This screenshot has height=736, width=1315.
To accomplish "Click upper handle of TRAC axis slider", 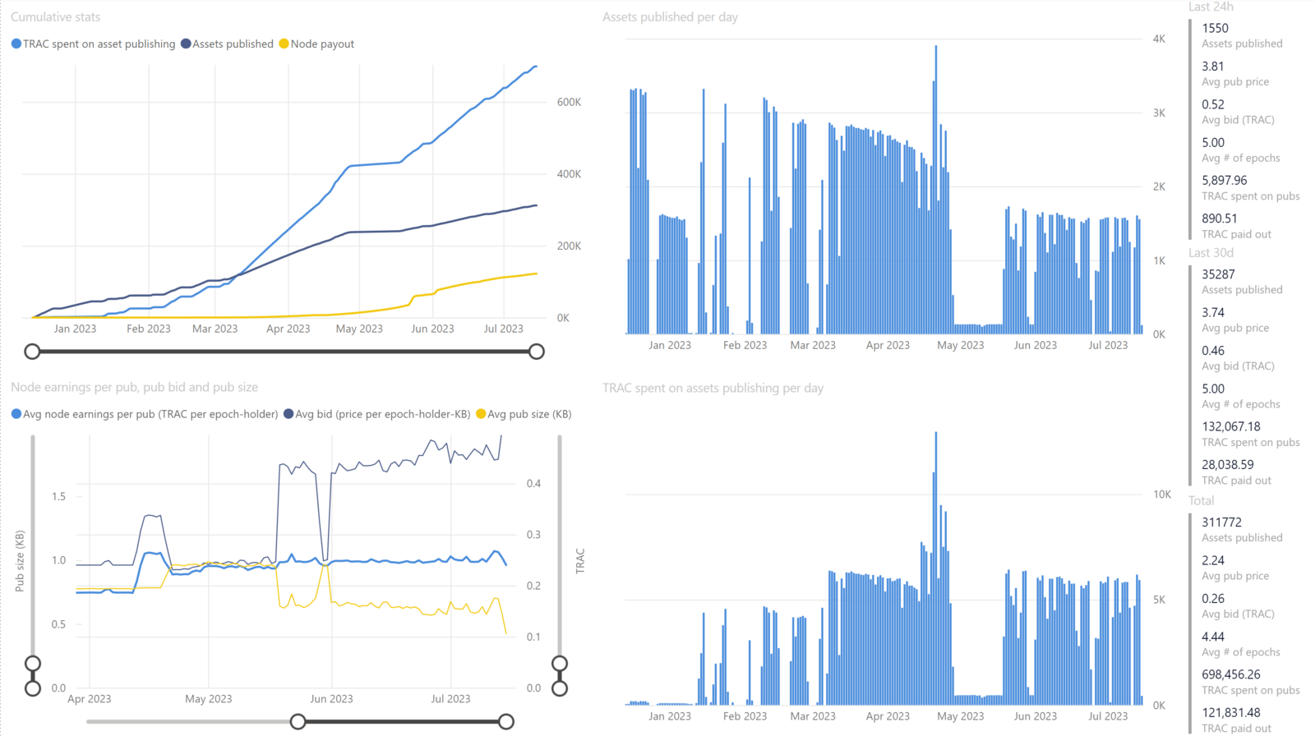I will coord(560,664).
